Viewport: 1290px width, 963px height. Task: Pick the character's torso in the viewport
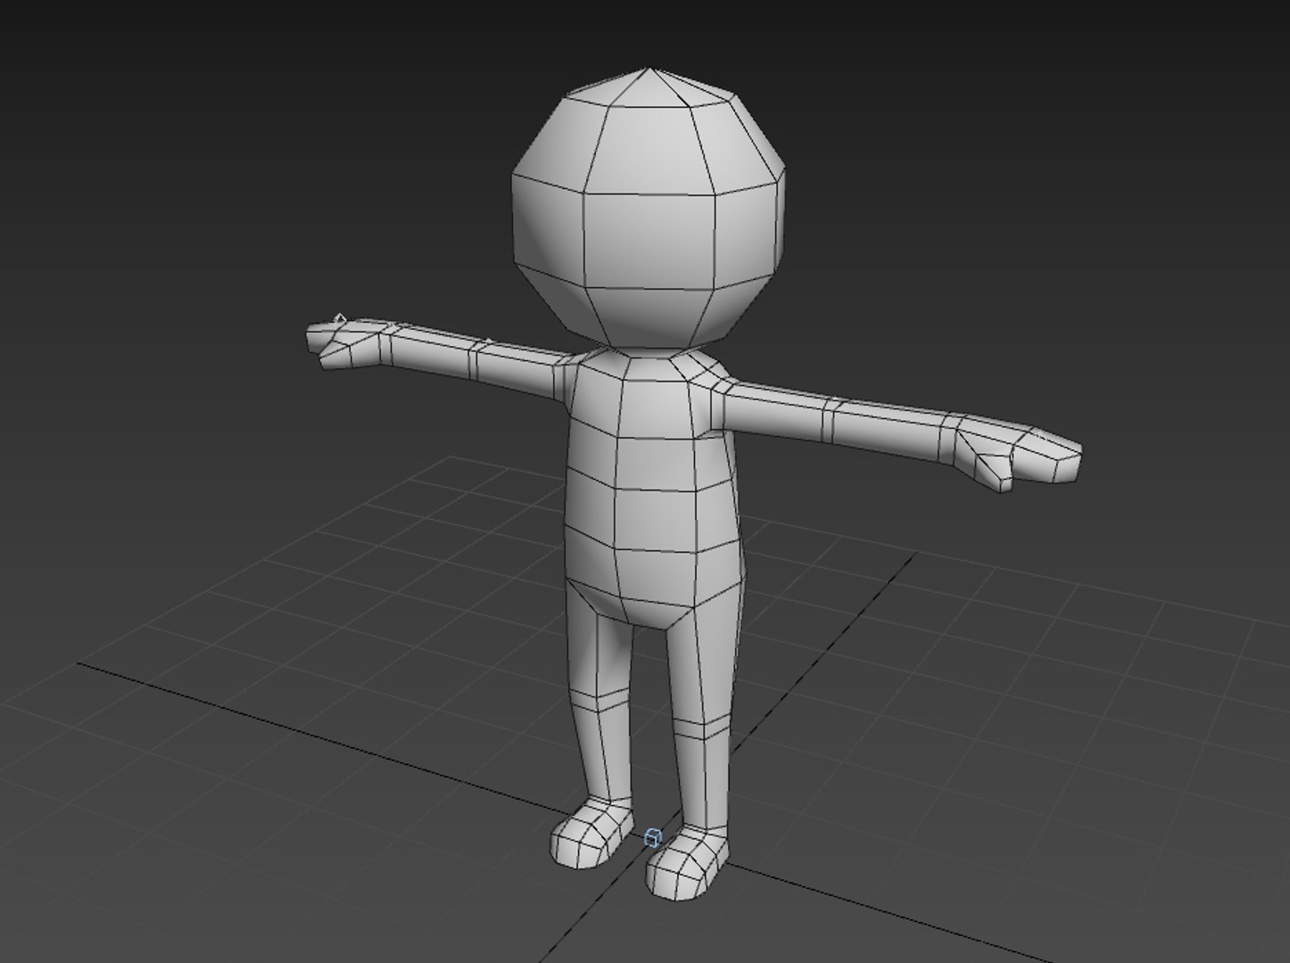(x=653, y=489)
